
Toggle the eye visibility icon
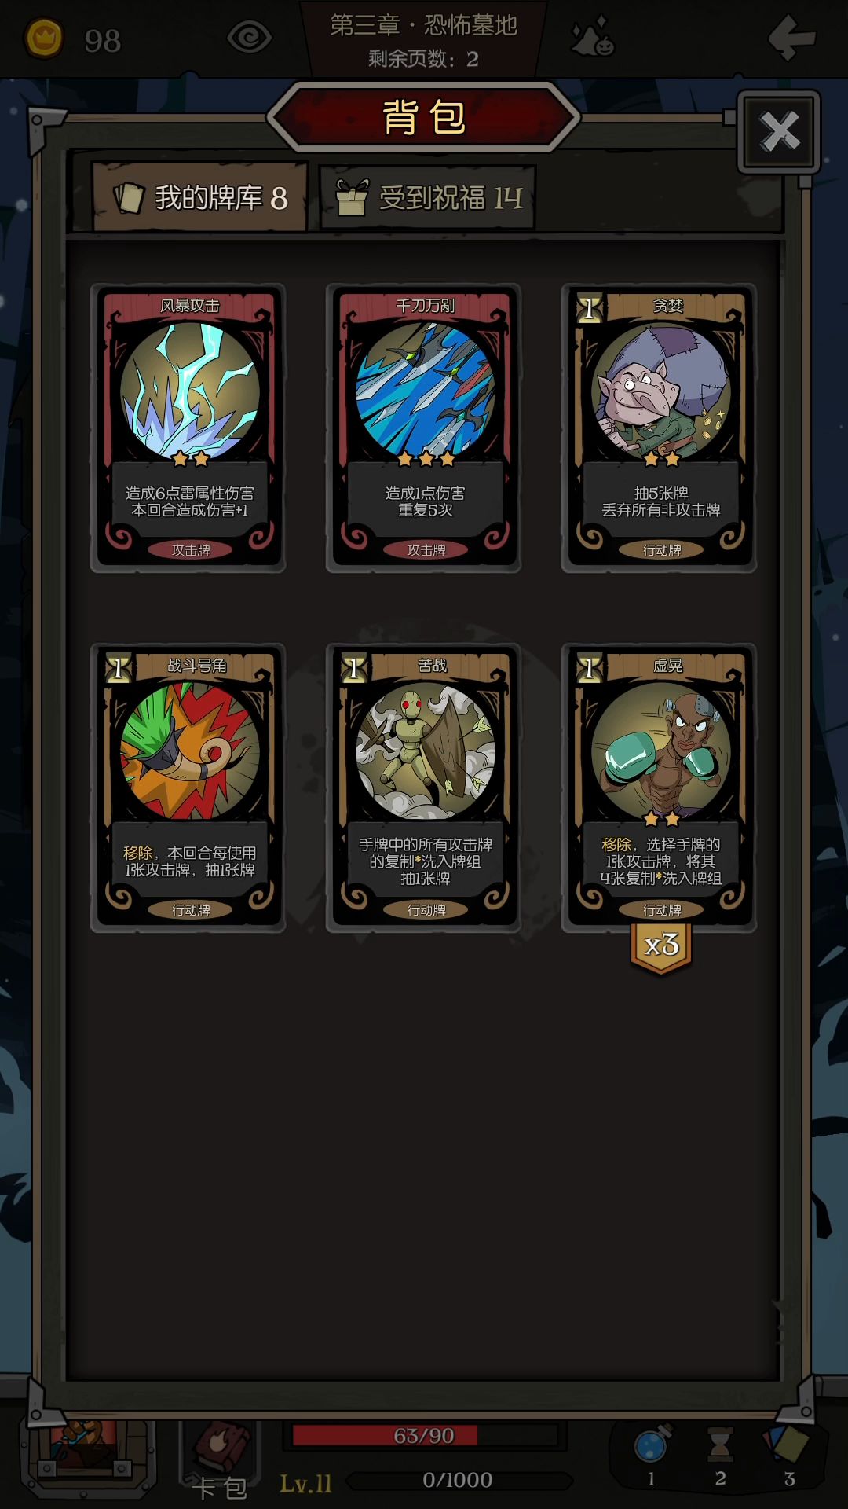(x=250, y=37)
